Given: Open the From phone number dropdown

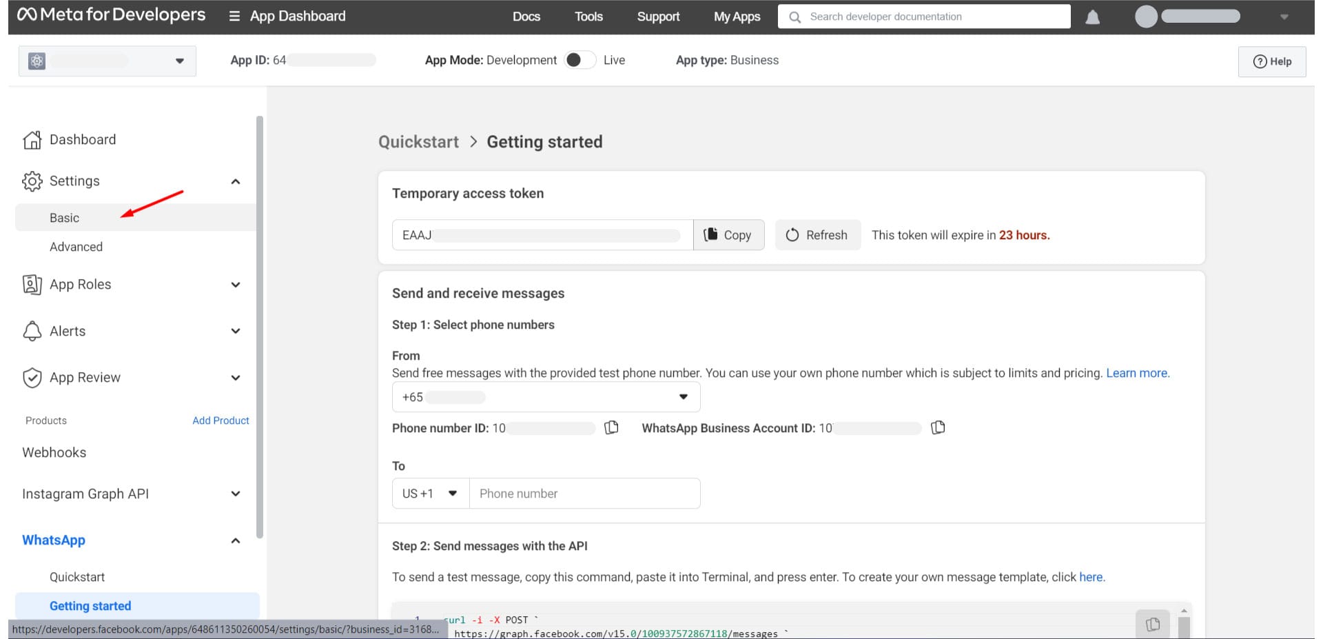Looking at the screenshot, I should pos(546,397).
